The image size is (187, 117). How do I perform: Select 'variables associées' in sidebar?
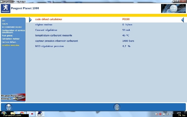[10, 45]
